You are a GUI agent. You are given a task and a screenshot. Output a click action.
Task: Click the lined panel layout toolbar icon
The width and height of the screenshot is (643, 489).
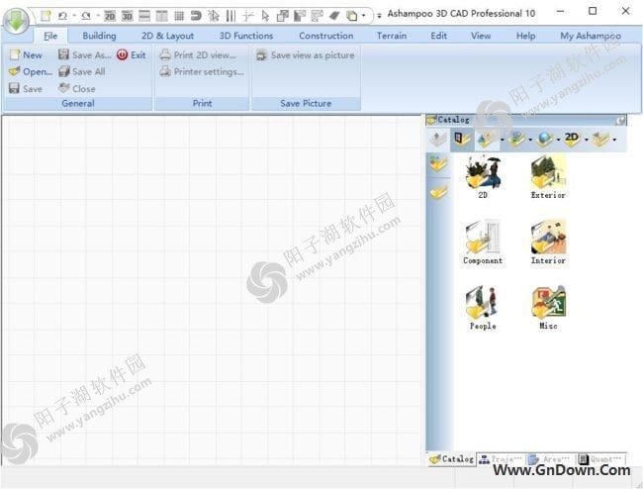pos(317,16)
